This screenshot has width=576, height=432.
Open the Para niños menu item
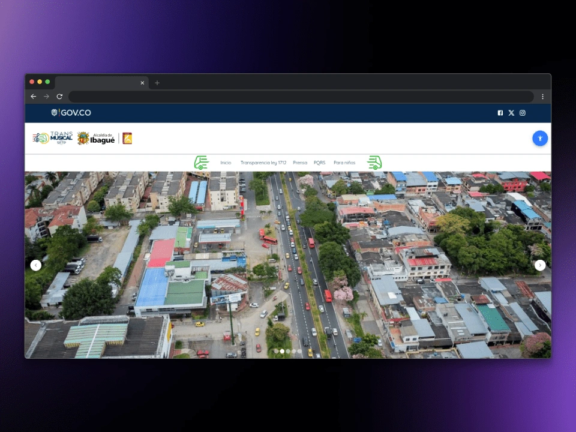[344, 163]
